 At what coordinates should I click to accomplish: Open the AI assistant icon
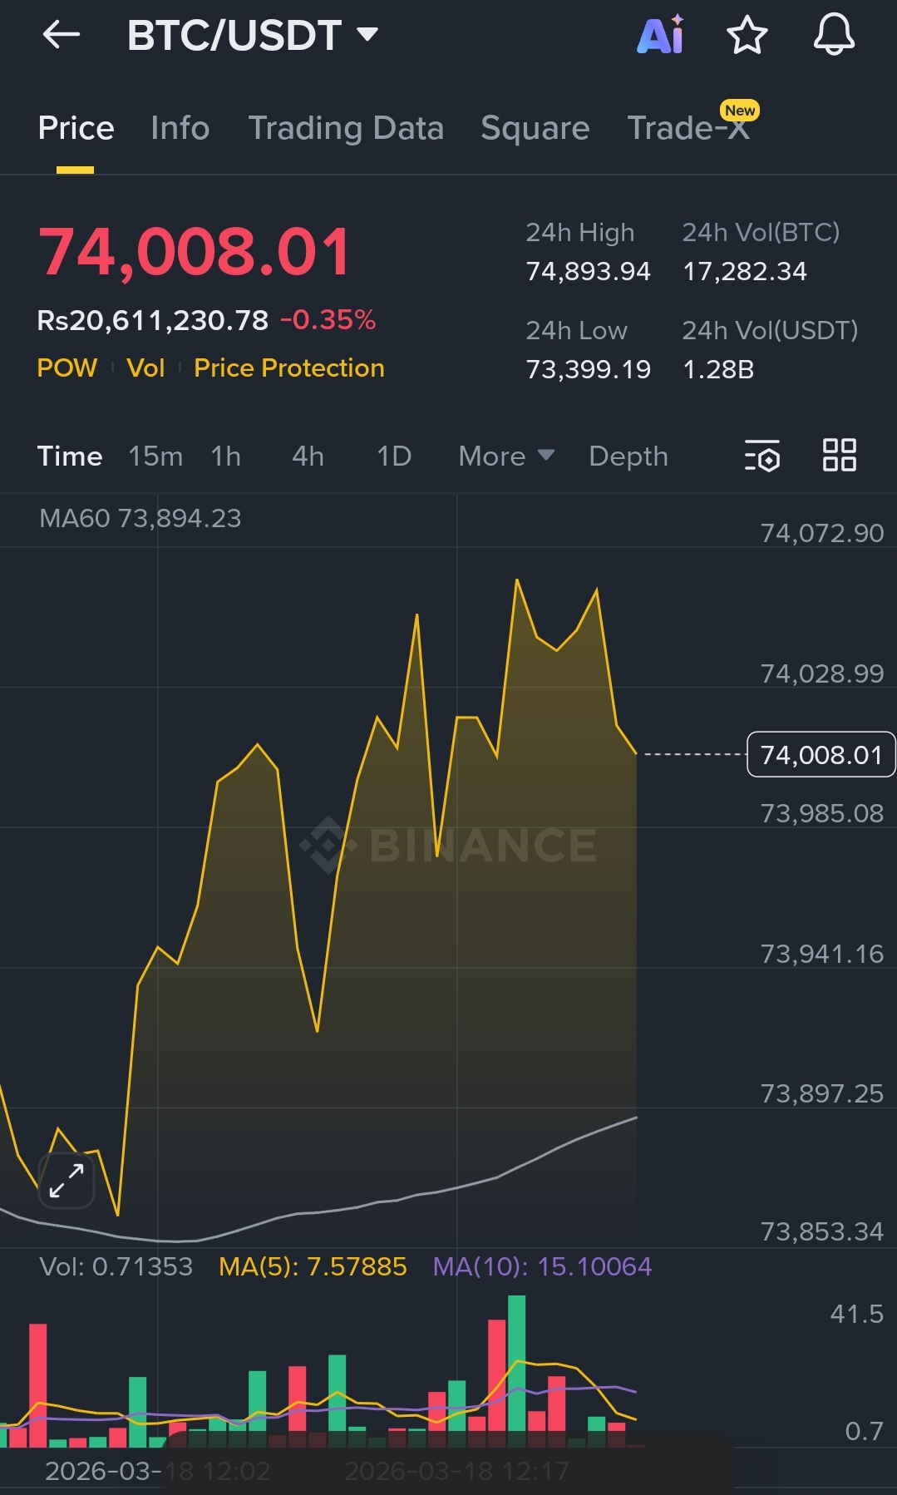(x=661, y=35)
